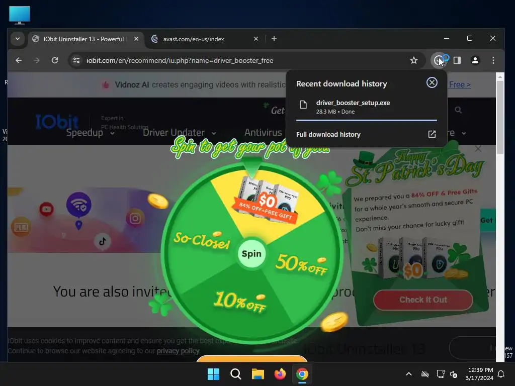Image resolution: width=515 pixels, height=386 pixels.
Task: Open Full download history
Action: (366, 134)
